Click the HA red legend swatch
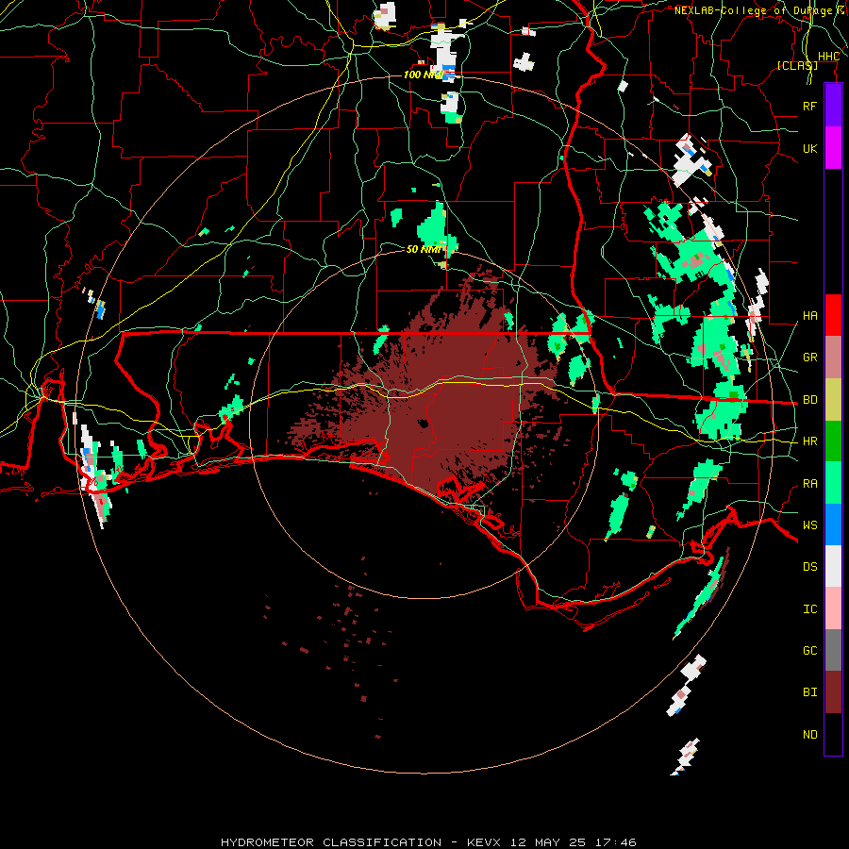Viewport: 849px width, 849px height. click(x=833, y=315)
